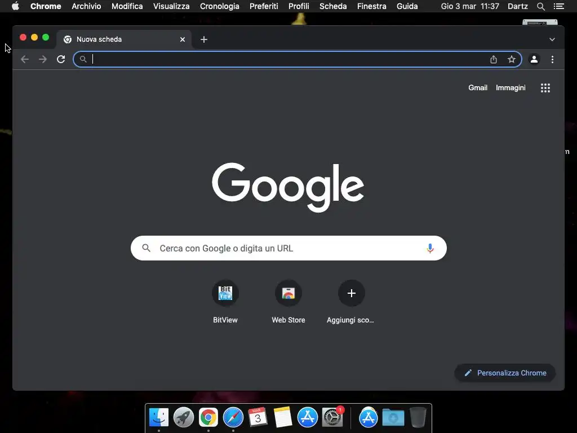Viewport: 577px width, 433px height.
Task: Click Chrome icon in the Dock
Action: click(208, 418)
